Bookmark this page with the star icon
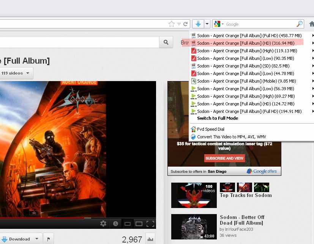This screenshot has width=314, height=244. click(172, 24)
